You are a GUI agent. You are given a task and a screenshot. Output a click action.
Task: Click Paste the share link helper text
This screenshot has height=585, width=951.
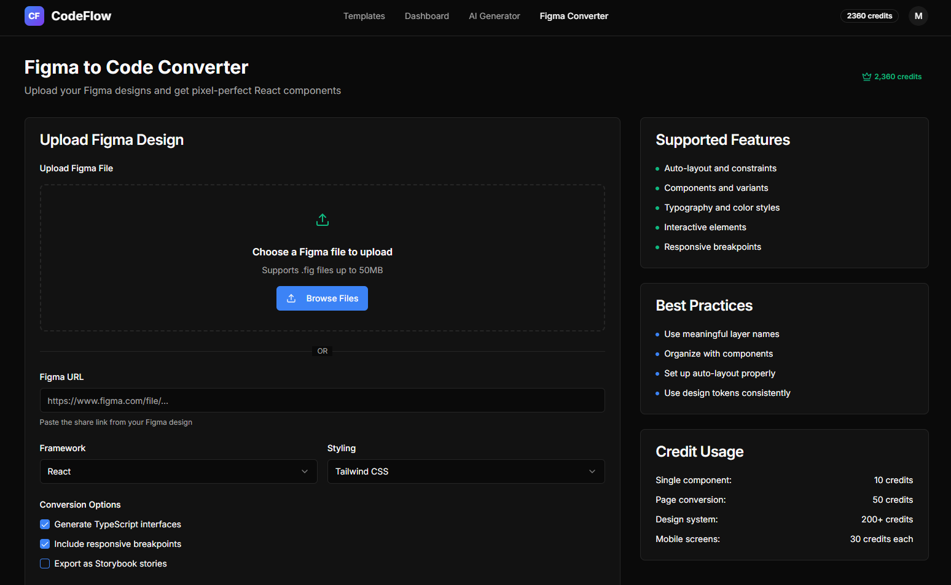point(116,422)
